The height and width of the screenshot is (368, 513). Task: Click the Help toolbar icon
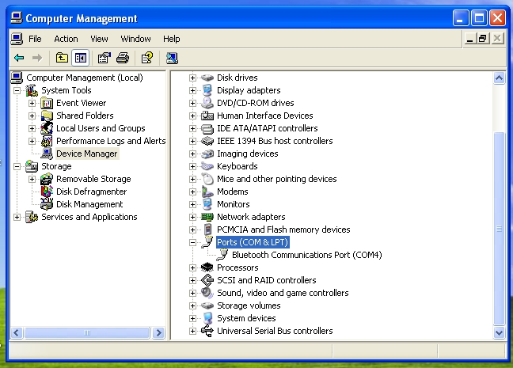(x=146, y=58)
